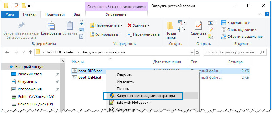Click the History icon in the Открыть group
Screen dimensions: 272x115
point(210,37)
